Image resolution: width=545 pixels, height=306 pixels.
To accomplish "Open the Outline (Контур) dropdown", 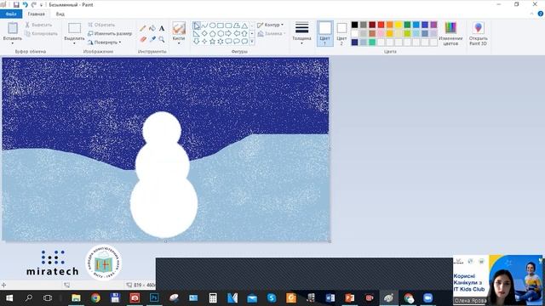I will click(270, 25).
